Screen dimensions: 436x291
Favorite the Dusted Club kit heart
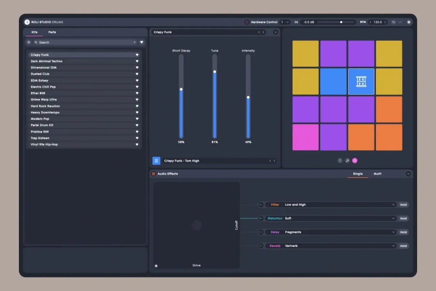tap(137, 74)
